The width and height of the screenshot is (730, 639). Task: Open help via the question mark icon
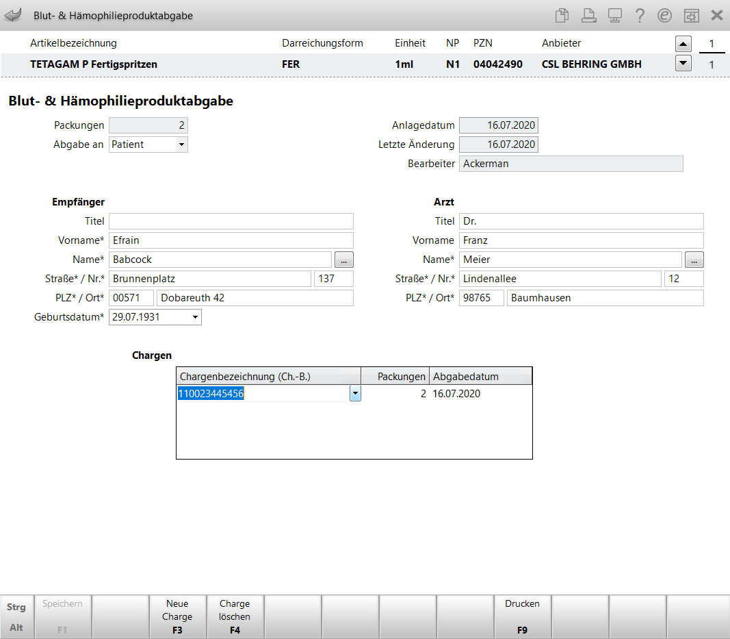(x=640, y=15)
